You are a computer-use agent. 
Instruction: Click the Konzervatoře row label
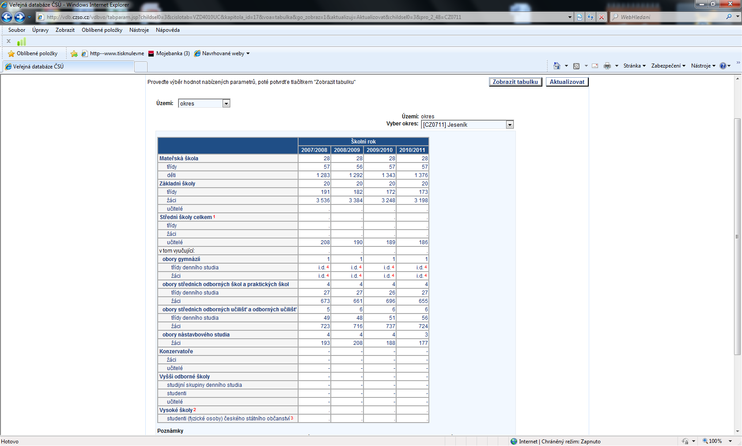click(176, 352)
